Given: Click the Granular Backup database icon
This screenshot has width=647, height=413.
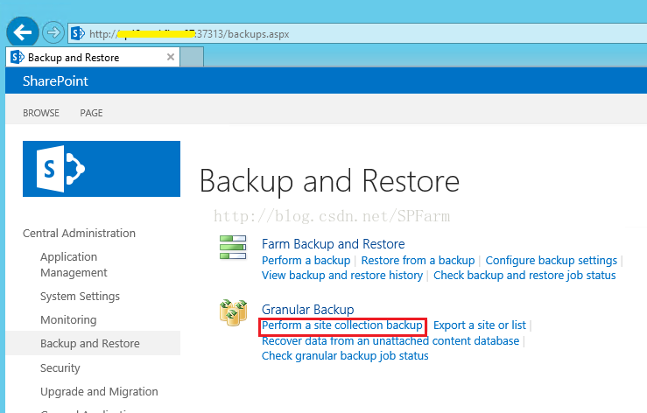Looking at the screenshot, I should pos(233,312).
